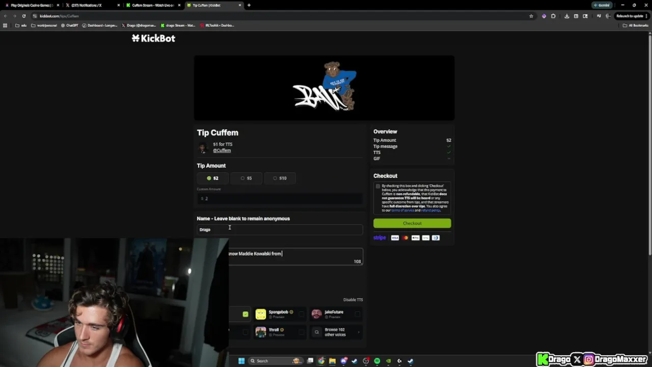Open the Chrome three-dot menu
652x367 pixels.
click(x=647, y=16)
